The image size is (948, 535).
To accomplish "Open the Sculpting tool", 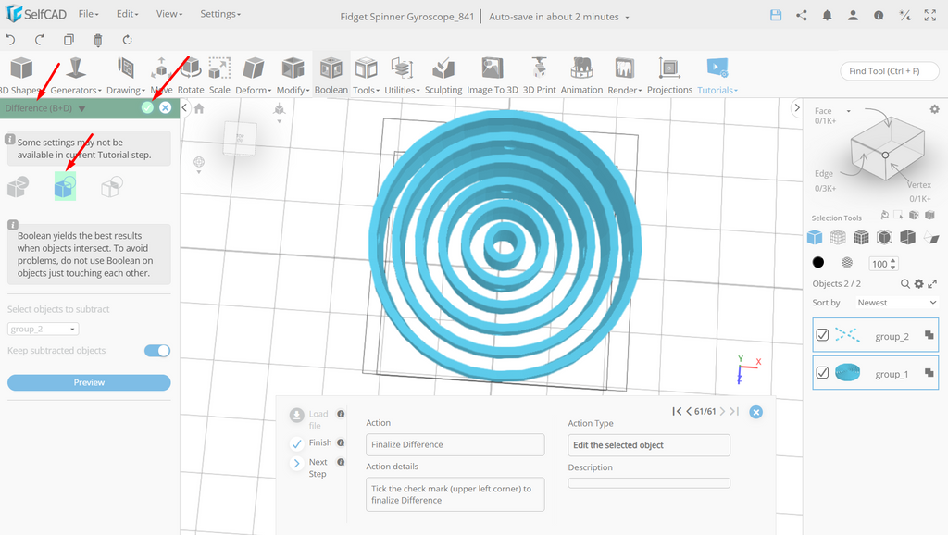I will pyautogui.click(x=443, y=76).
